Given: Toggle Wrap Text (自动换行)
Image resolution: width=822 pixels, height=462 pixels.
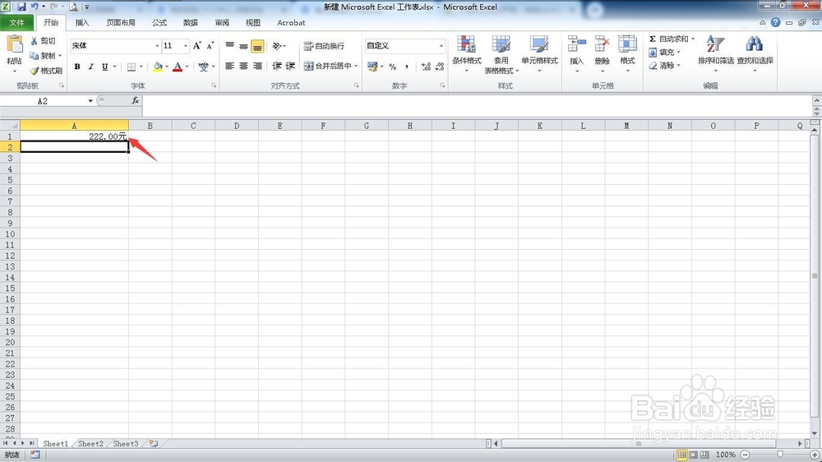Looking at the screenshot, I should coord(324,46).
